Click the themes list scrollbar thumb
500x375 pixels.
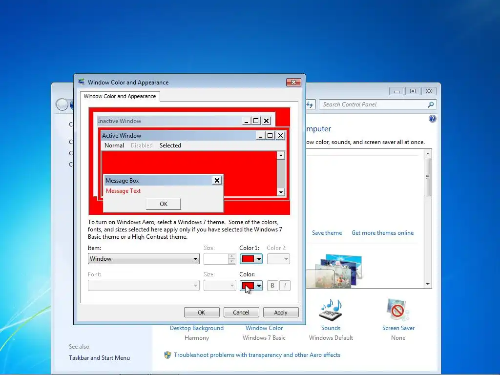point(428,177)
